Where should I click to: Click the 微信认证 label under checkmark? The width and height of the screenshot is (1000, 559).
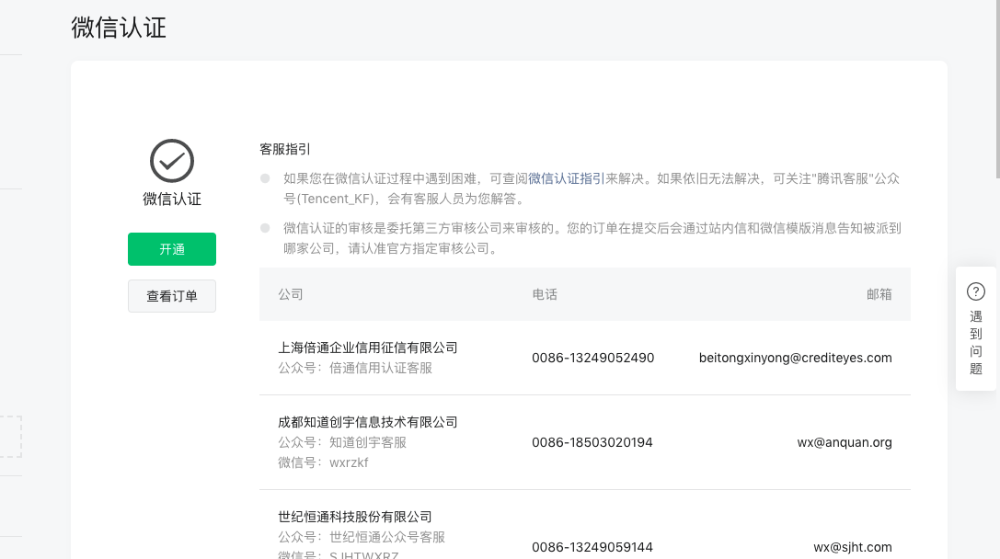[171, 200]
